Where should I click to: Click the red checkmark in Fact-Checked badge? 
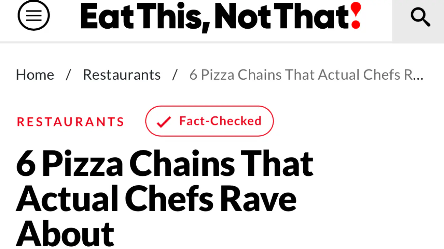164,122
